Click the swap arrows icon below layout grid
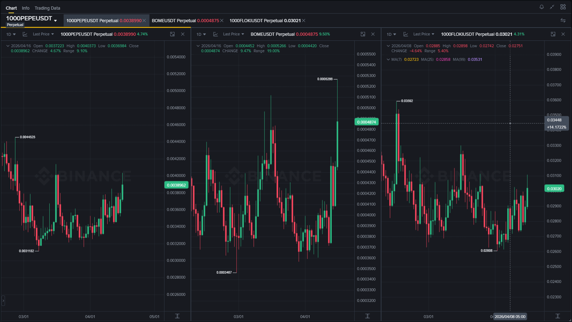This screenshot has width=572, height=322. (563, 20)
